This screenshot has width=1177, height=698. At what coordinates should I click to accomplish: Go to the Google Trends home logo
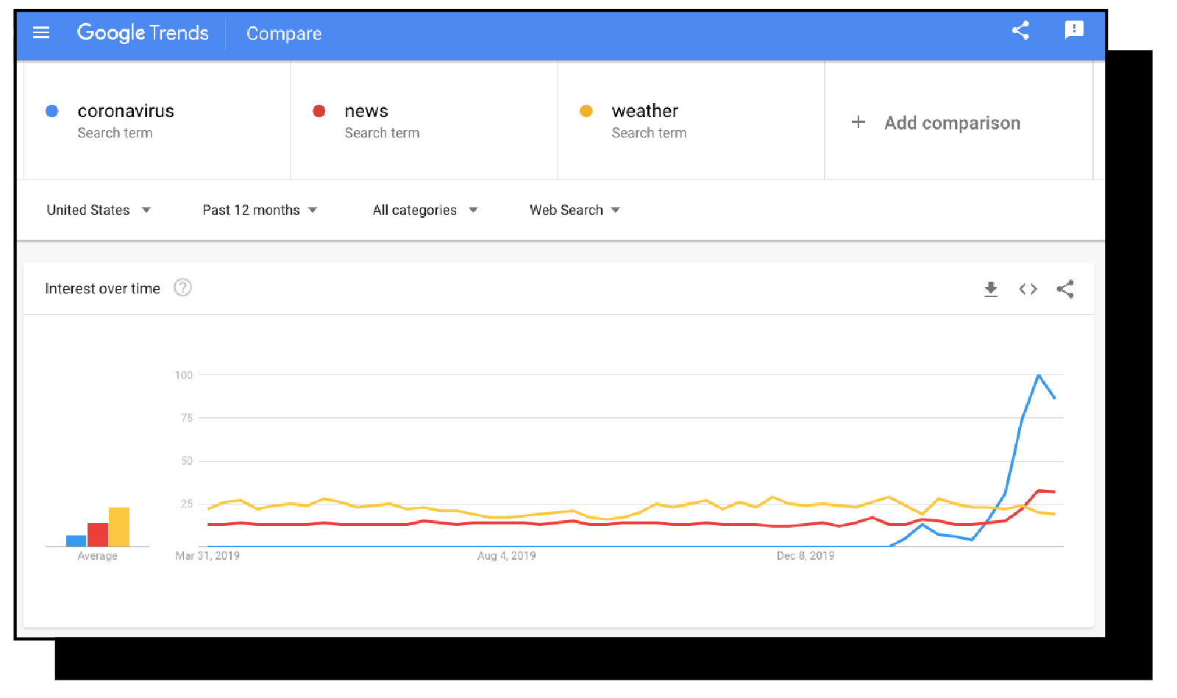143,33
